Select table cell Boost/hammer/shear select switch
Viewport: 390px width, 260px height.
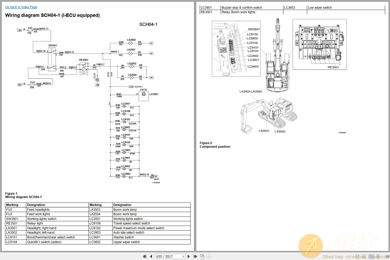tap(57, 237)
